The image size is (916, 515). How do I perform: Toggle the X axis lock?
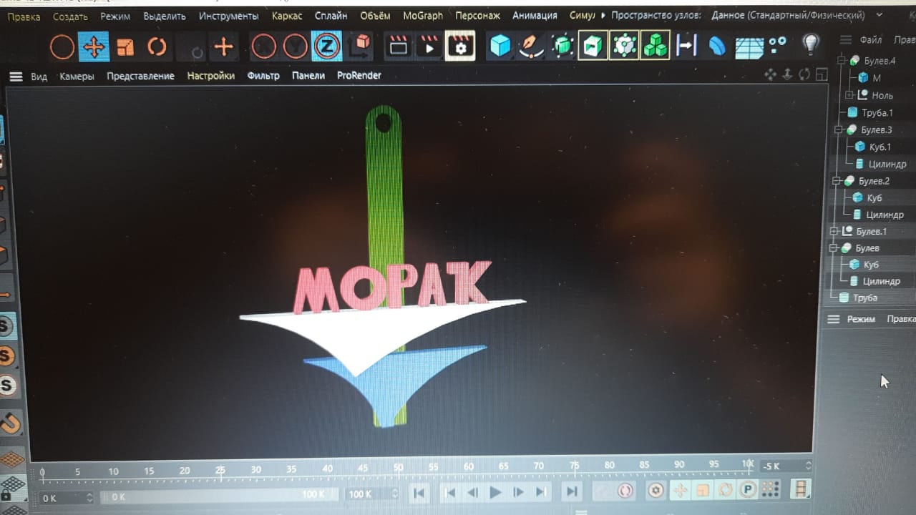pyautogui.click(x=264, y=47)
